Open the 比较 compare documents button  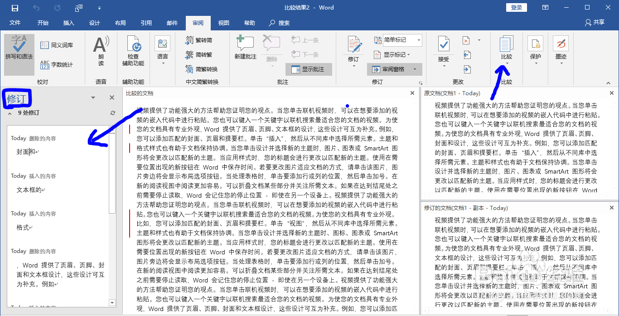click(506, 50)
